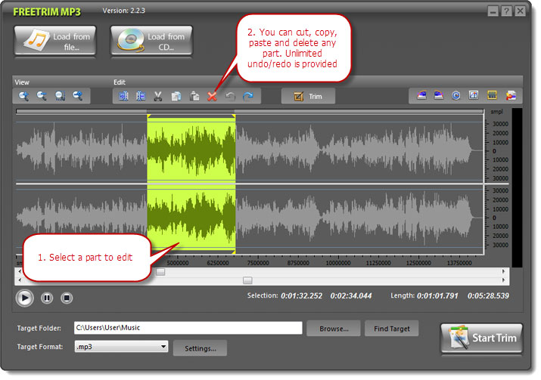Click the Target Folder label

tap(39, 329)
